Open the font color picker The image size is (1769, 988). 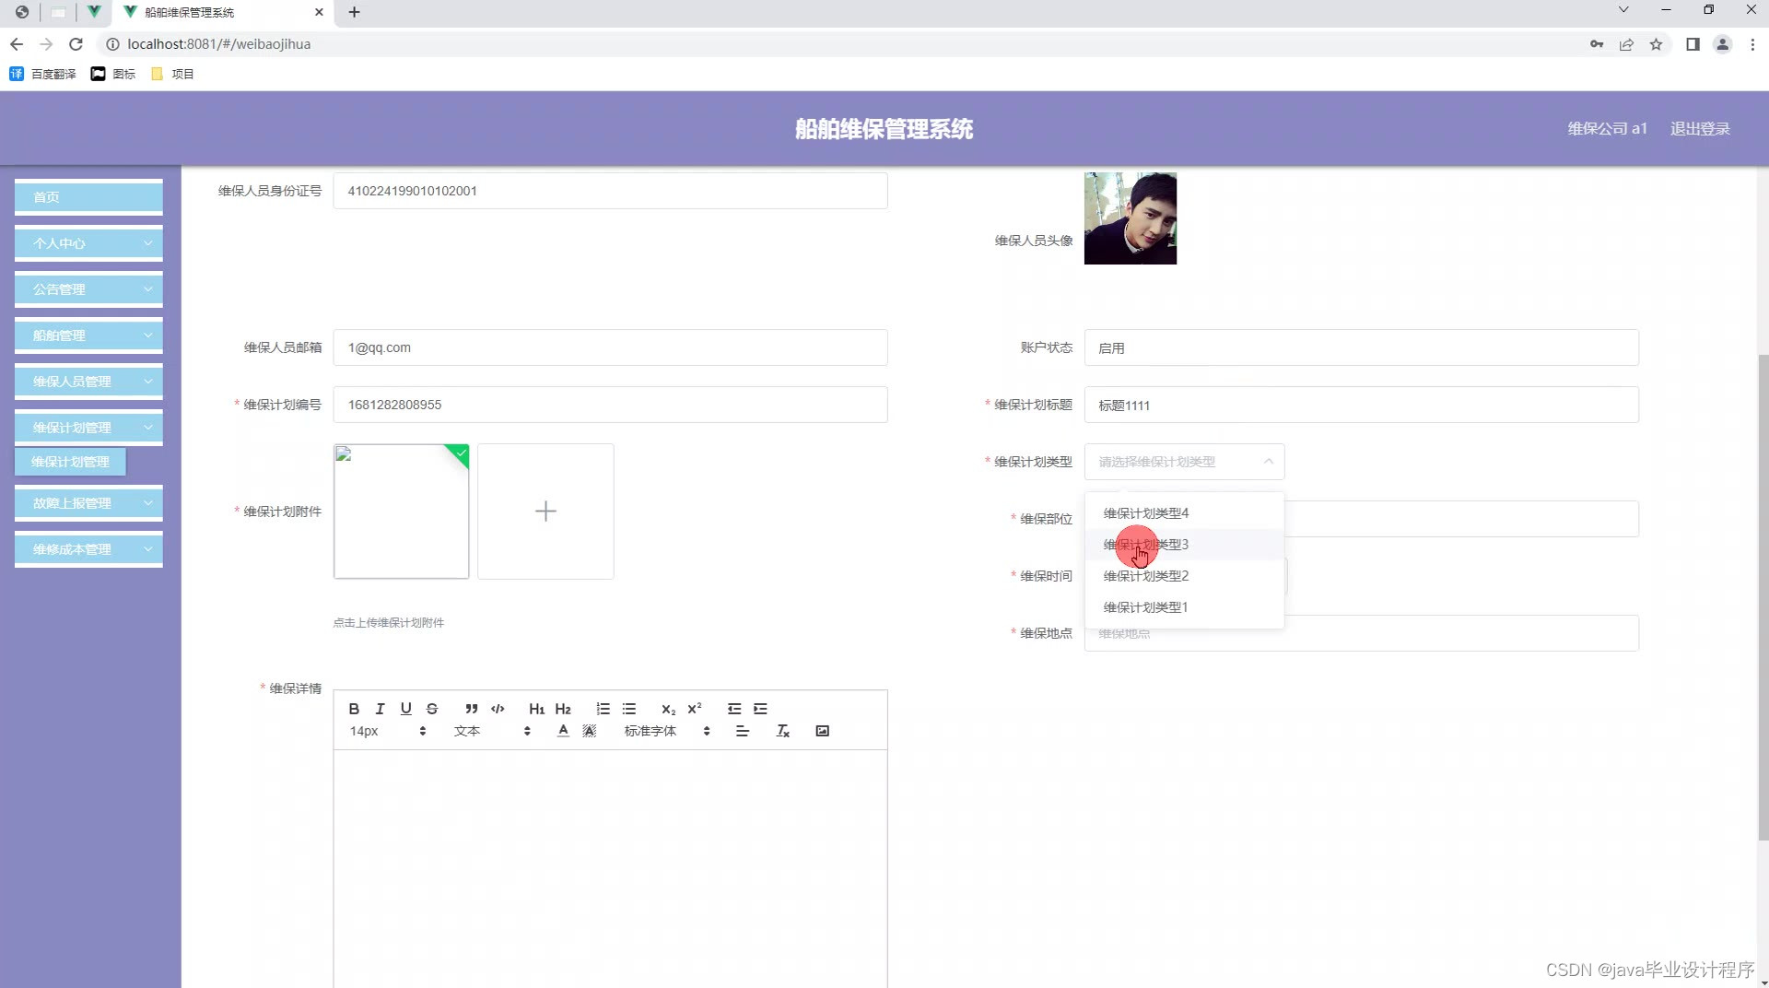[x=562, y=730]
